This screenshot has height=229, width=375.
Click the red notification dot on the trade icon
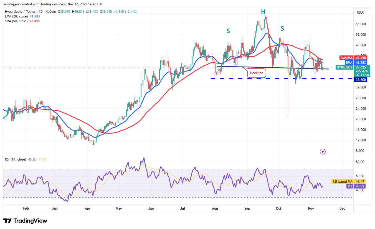[x=325, y=149]
